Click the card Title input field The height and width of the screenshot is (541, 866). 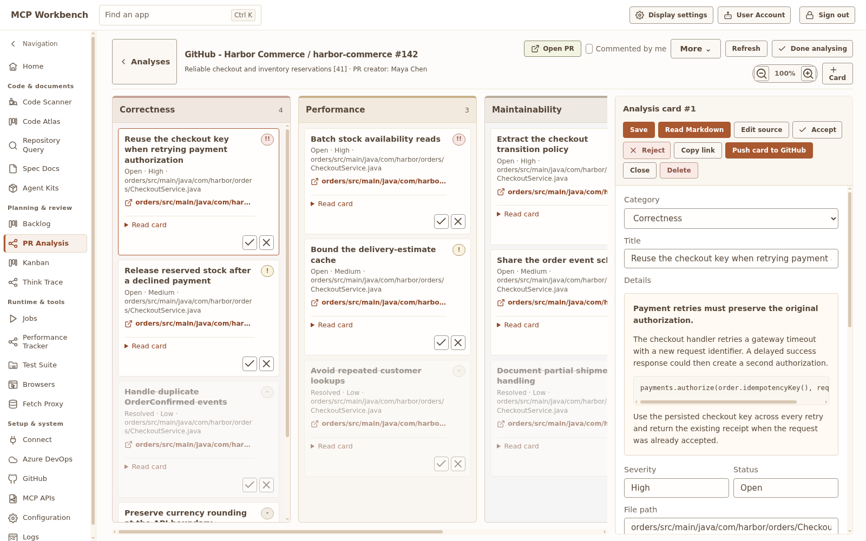click(731, 259)
